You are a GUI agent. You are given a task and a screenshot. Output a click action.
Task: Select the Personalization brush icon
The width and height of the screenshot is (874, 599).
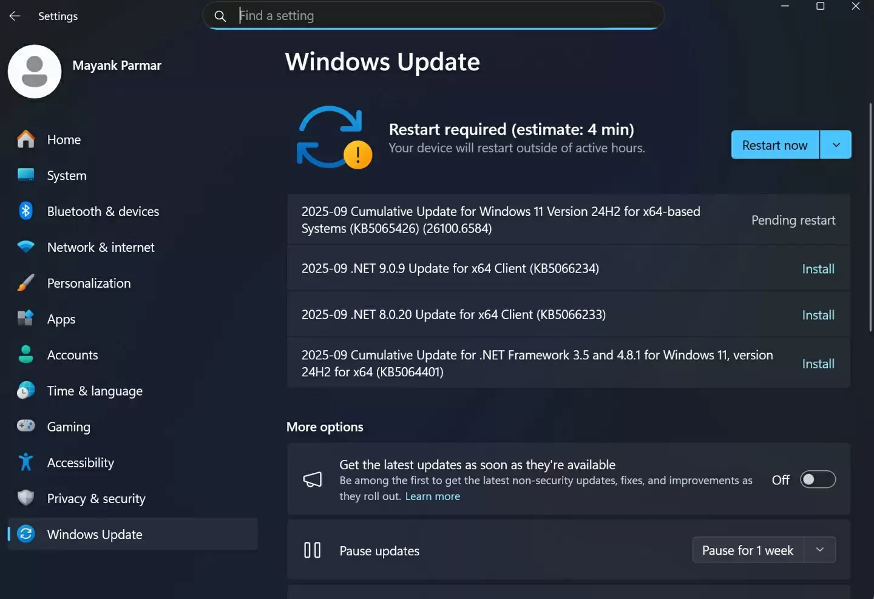pyautogui.click(x=25, y=283)
